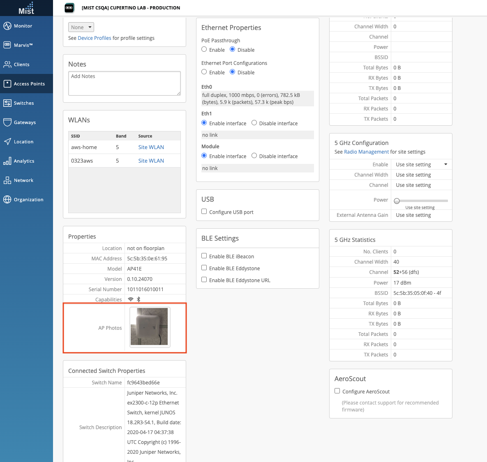487x462 pixels.
Task: Enable BLE iBeacon checkbox
Action: pos(204,256)
